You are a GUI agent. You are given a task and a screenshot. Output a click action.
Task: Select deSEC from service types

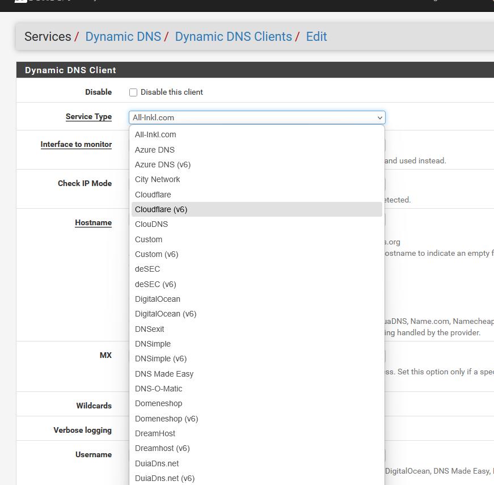[147, 269]
